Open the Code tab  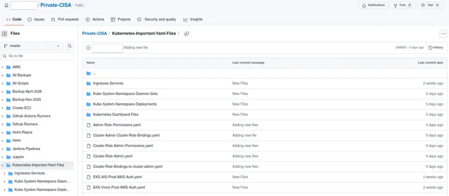click(x=14, y=20)
